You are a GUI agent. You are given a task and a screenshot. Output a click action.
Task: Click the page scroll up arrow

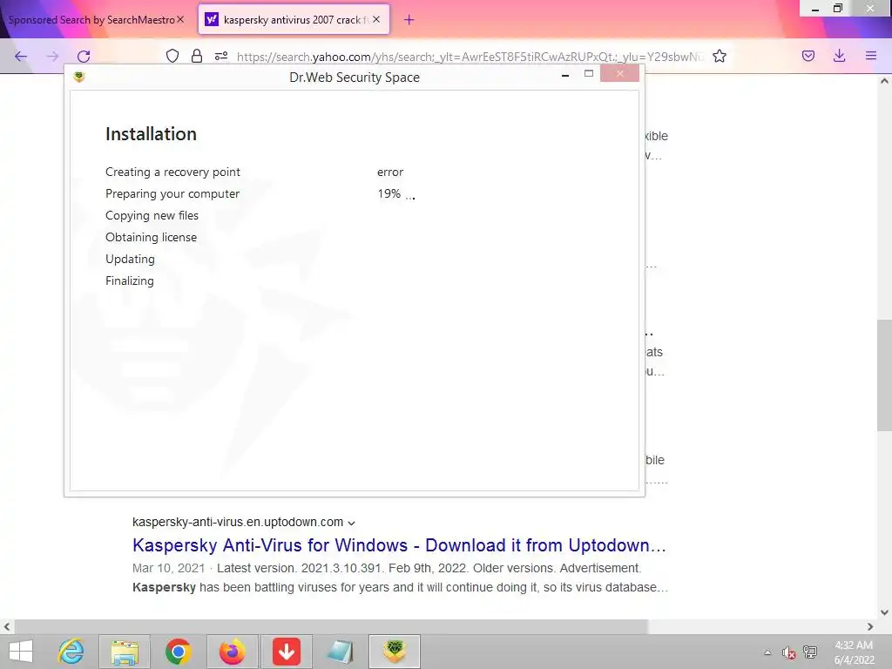point(884,81)
